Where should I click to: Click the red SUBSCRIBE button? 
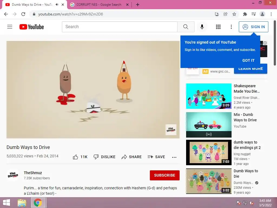point(165,175)
